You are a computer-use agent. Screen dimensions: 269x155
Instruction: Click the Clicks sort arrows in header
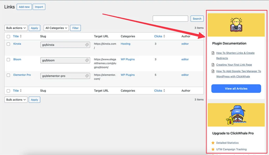pyautogui.click(x=164, y=36)
